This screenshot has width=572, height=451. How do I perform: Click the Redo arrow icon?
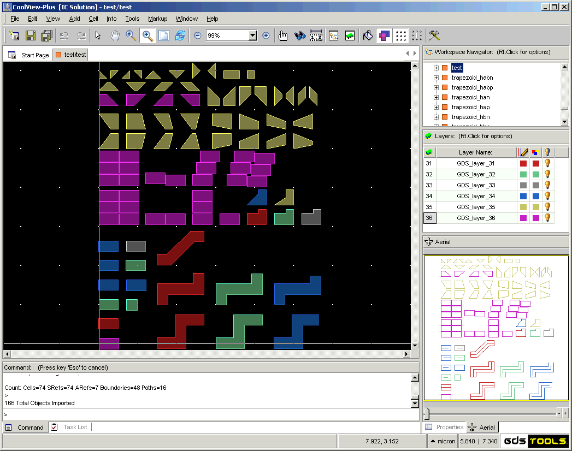[x=81, y=35]
